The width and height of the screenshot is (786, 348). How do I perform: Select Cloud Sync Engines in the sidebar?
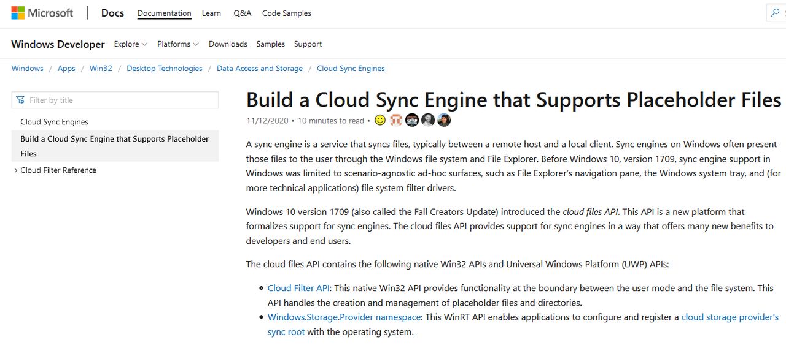click(54, 122)
